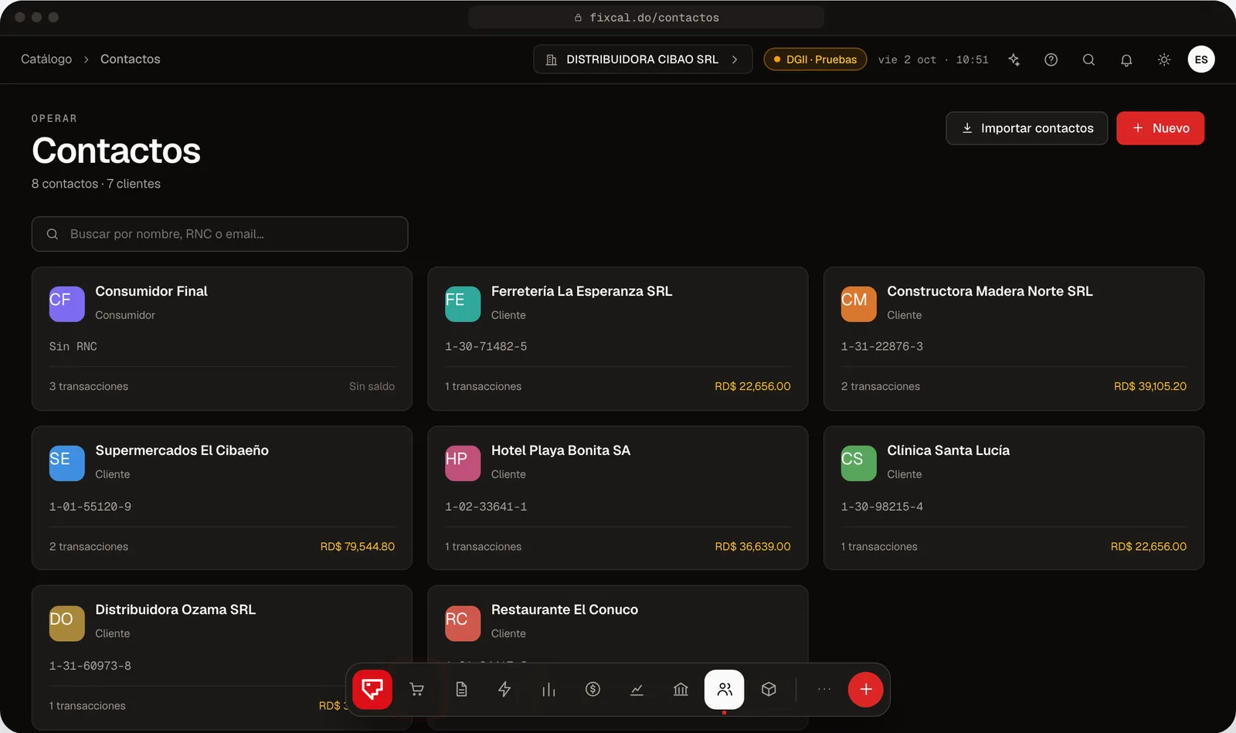Click the HP pink avatar

(463, 463)
